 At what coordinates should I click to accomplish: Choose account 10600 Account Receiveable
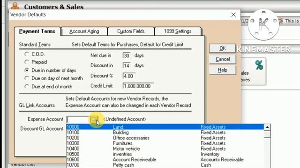pyautogui.click(x=165, y=160)
